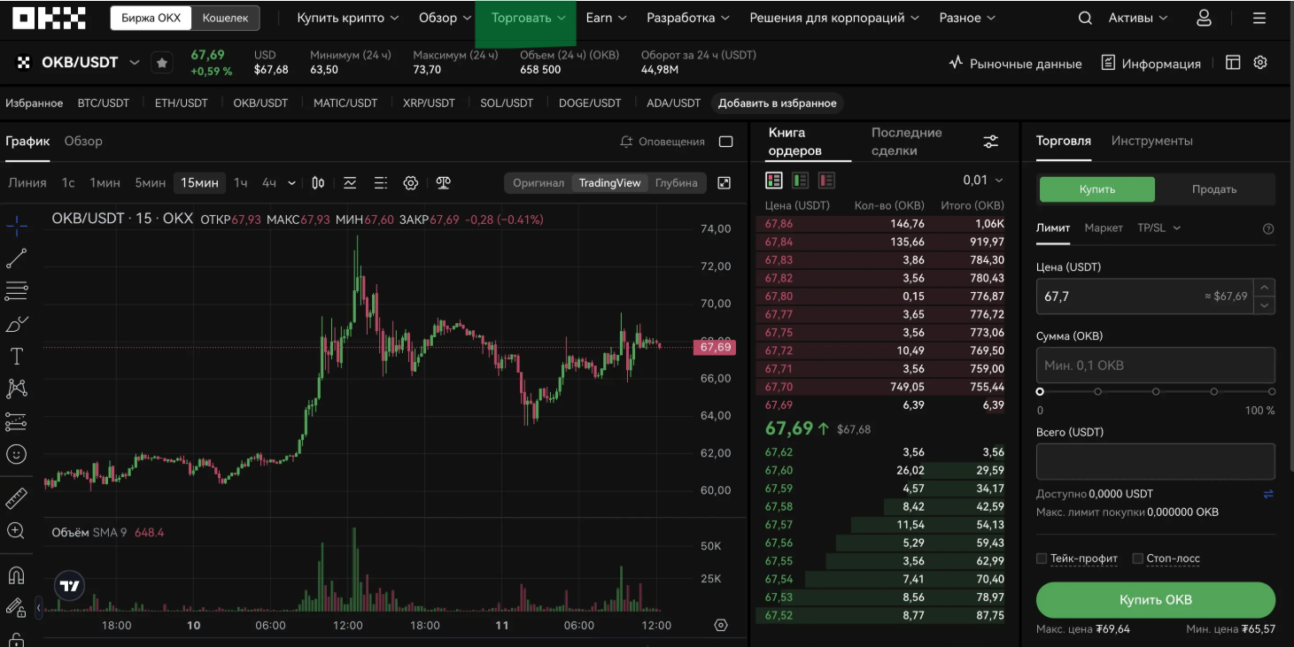1294x647 pixels.
Task: Toggle the checkbox next to Оповещения
Action: [x=726, y=142]
